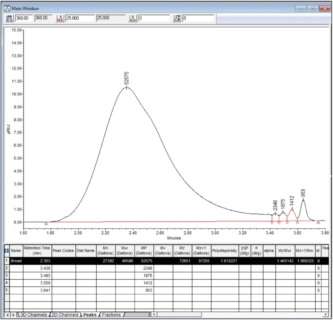Switch to the 2D Channels tab
The height and width of the screenshot is (320, 333).
[65, 315]
